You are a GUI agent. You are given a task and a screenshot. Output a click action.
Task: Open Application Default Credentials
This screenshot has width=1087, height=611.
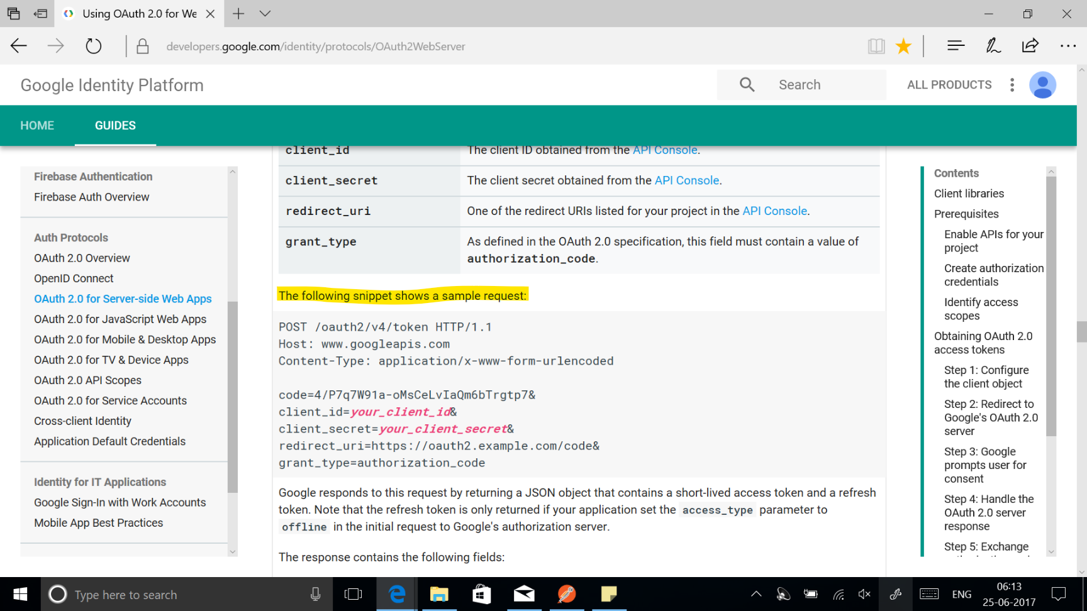pos(109,441)
